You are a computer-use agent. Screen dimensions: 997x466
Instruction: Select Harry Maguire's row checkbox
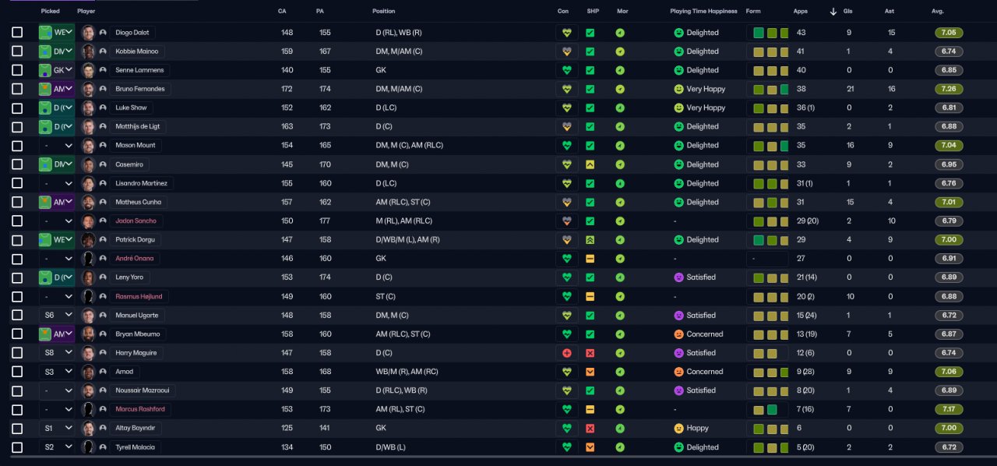17,353
